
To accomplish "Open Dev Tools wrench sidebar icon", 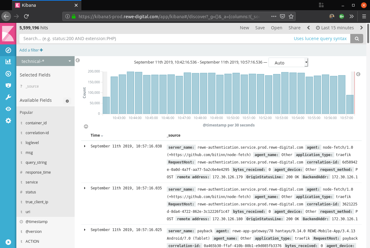I will coord(8,97).
